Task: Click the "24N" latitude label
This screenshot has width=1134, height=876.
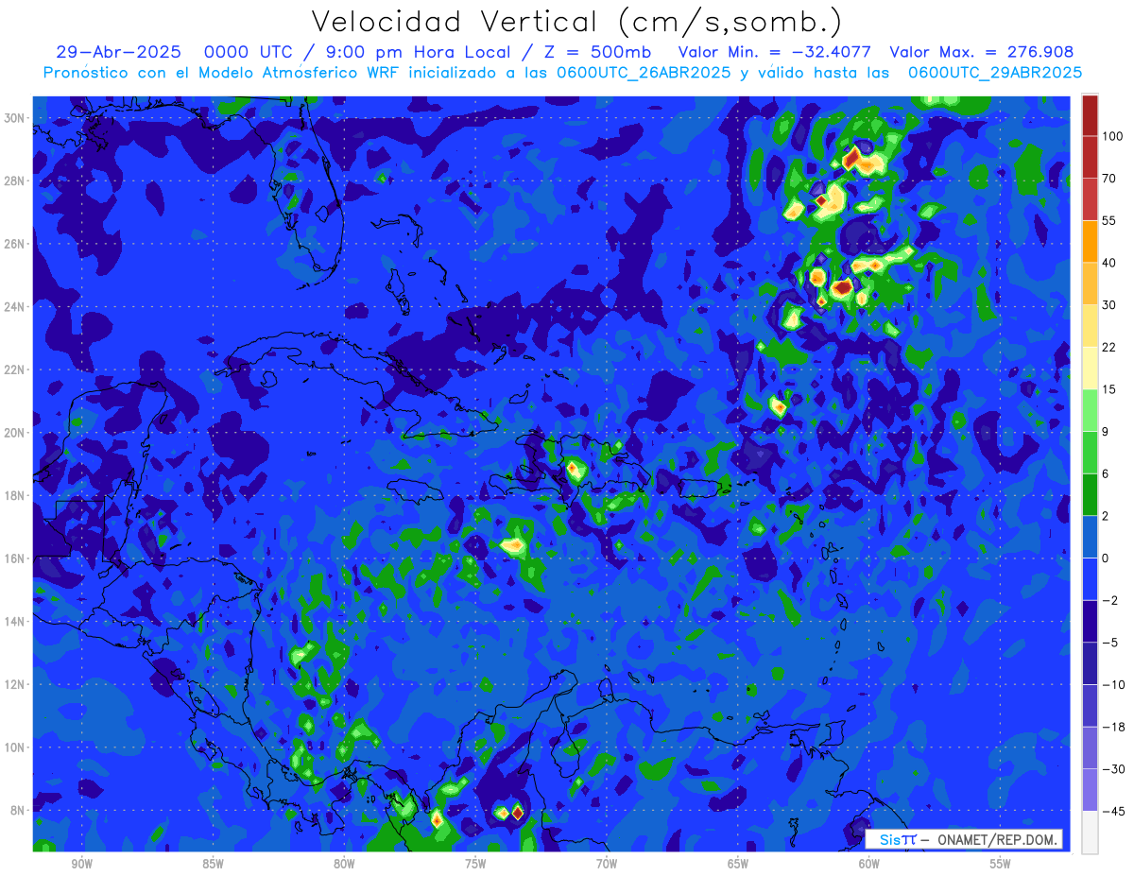Action: click(x=16, y=307)
